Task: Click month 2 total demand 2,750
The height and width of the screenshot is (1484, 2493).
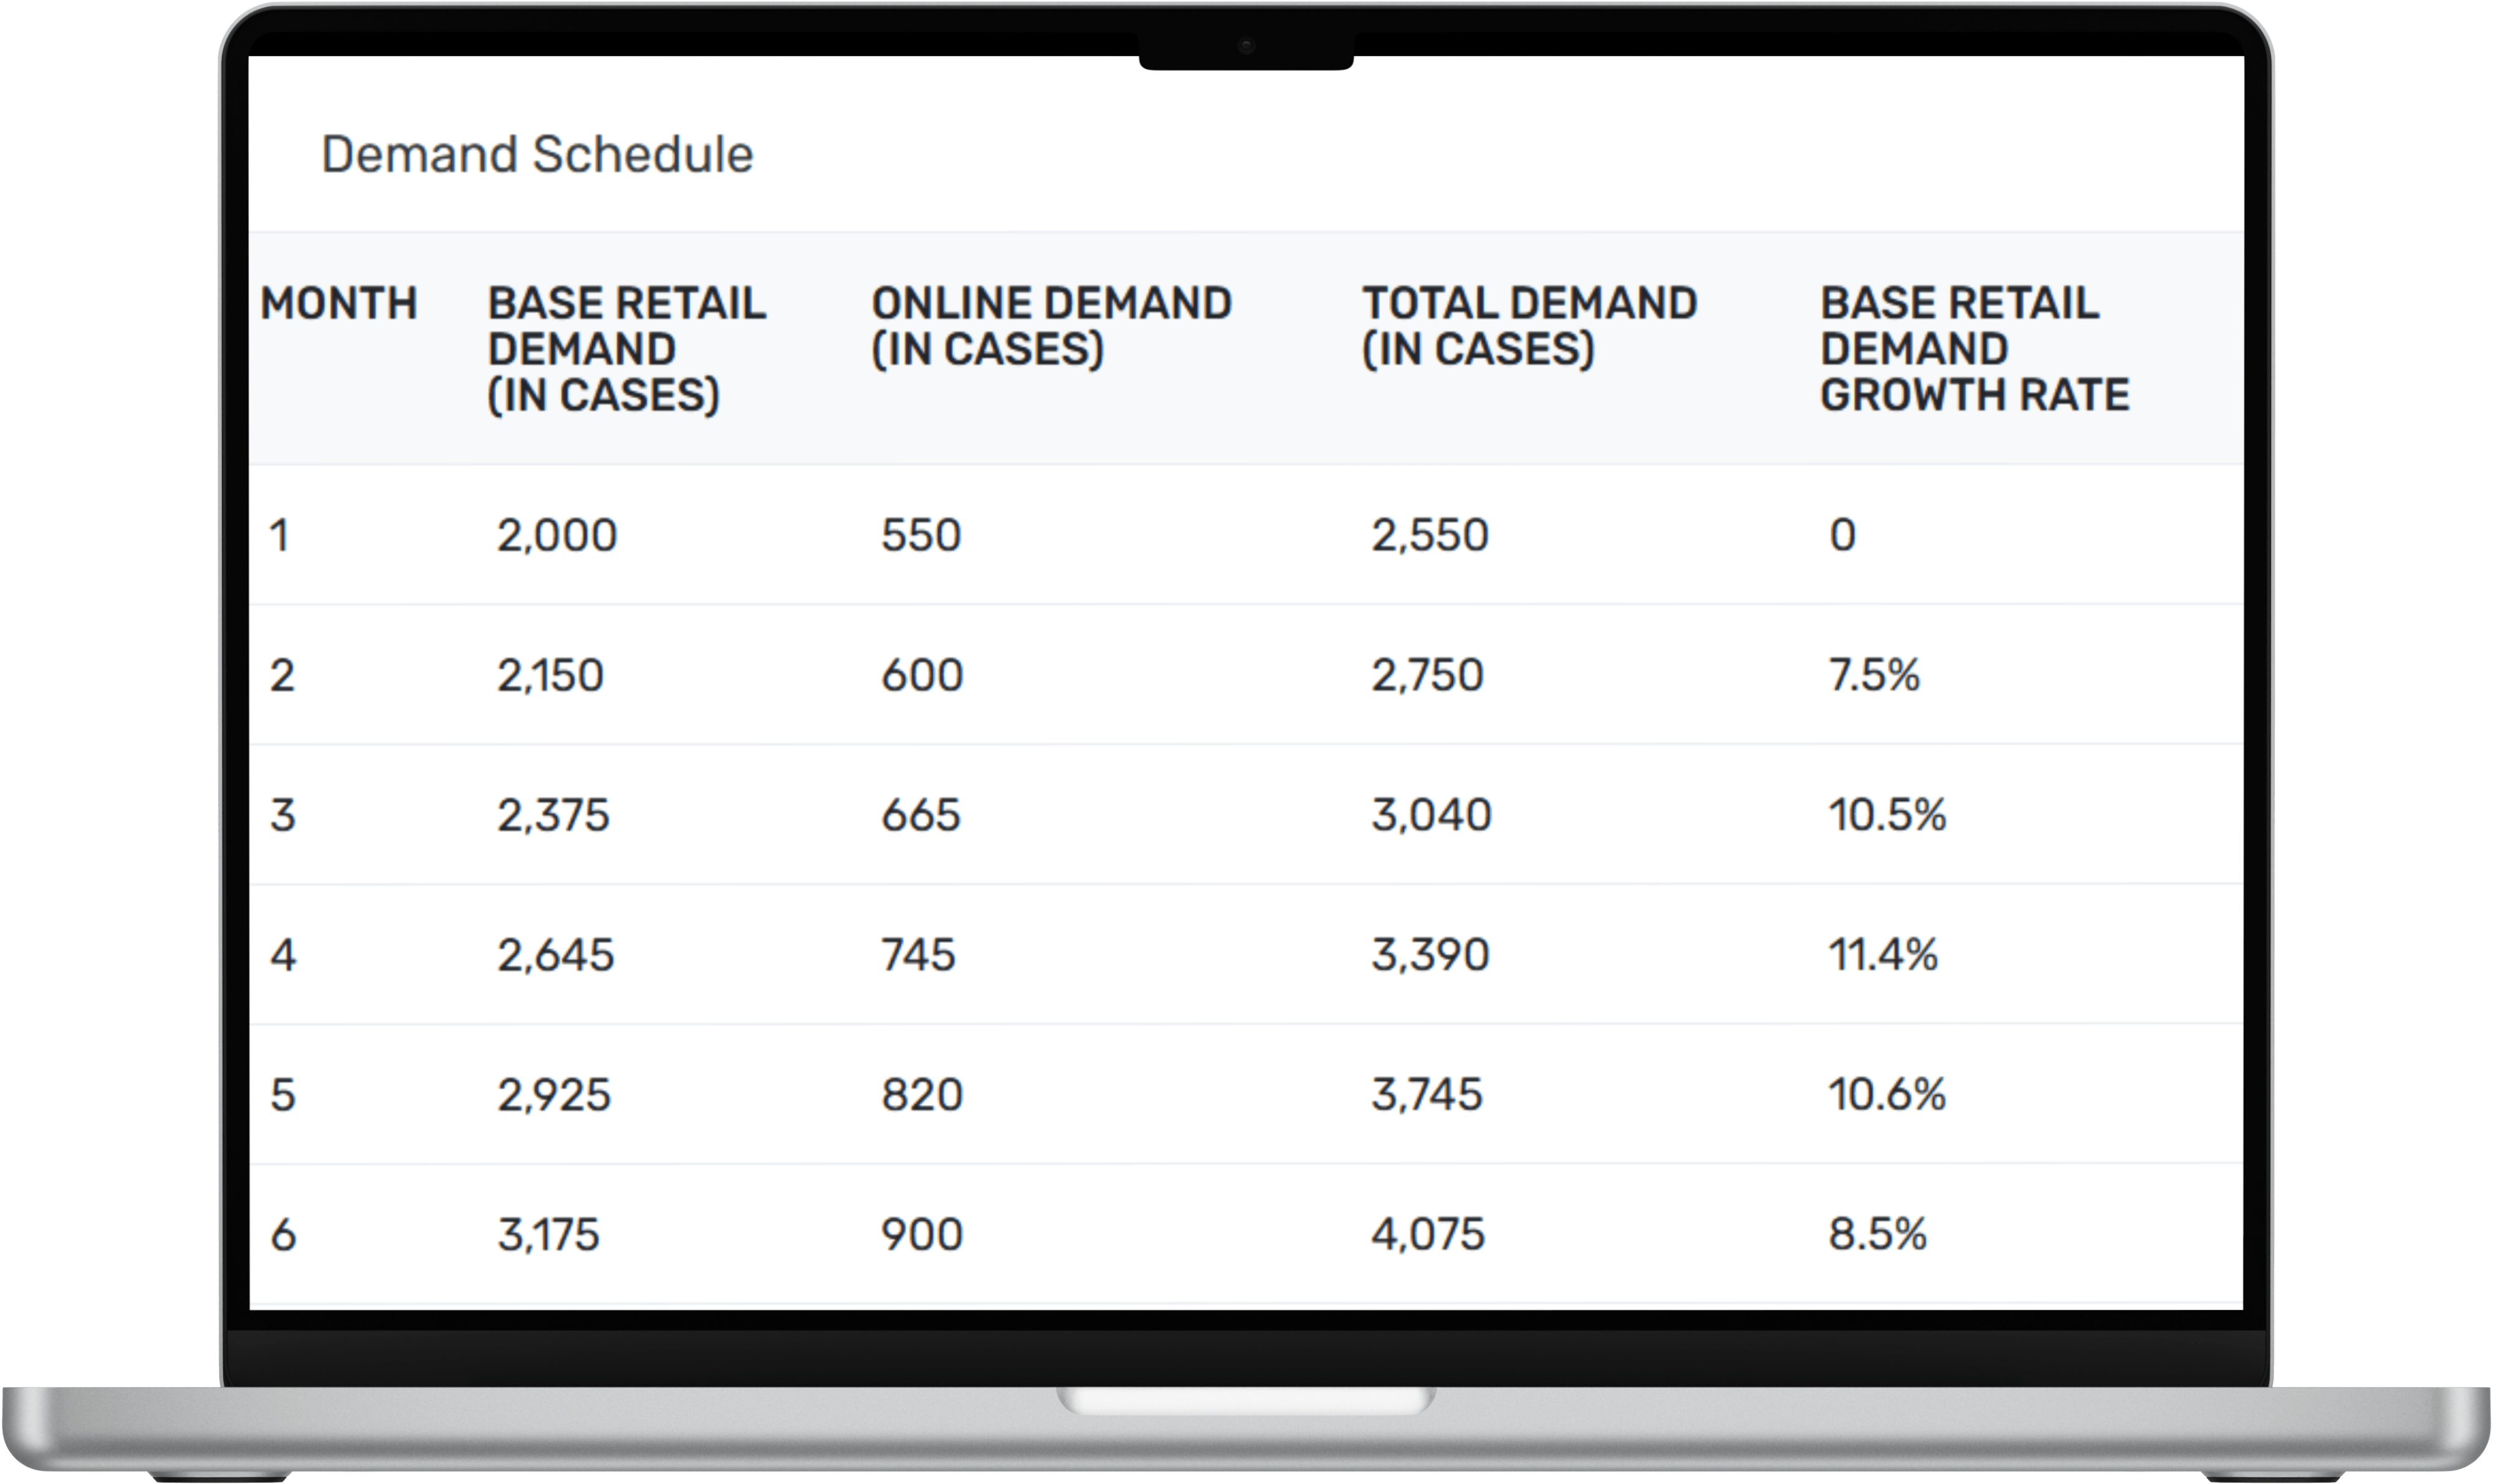Action: pos(1427,675)
